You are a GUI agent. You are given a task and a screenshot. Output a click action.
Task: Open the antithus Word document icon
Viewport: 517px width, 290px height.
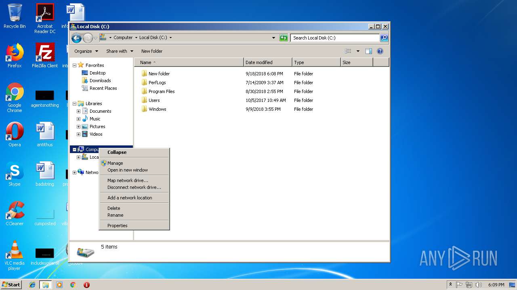coord(45,135)
